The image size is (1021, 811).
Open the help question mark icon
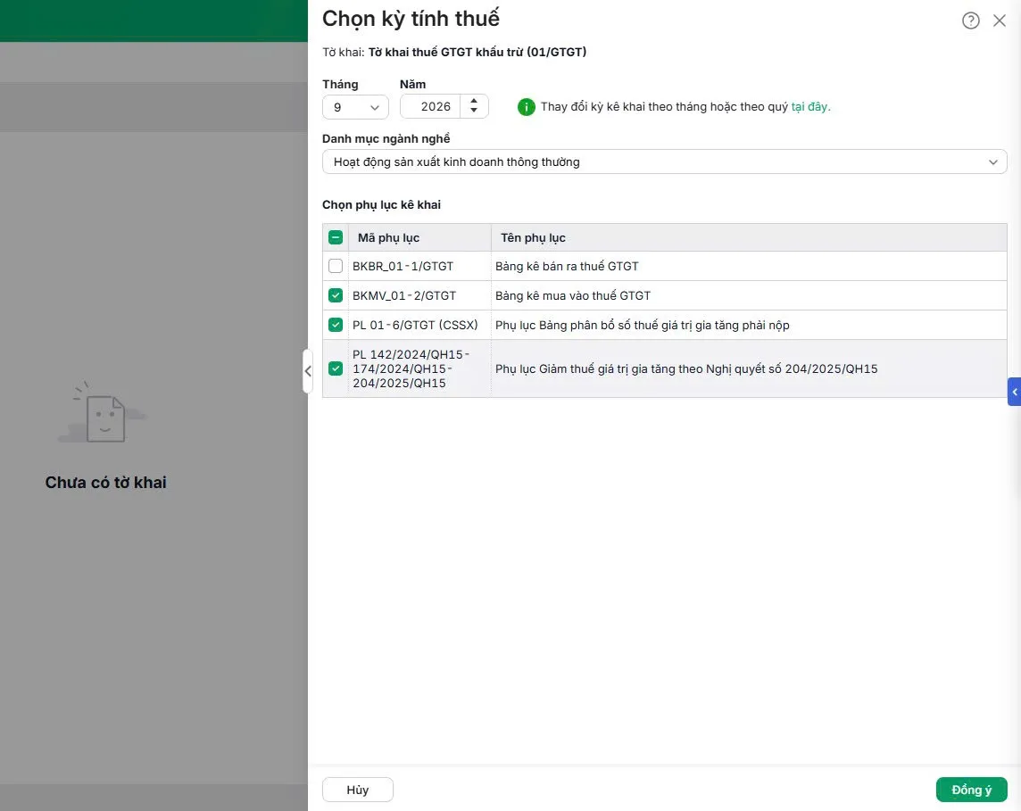click(x=970, y=21)
